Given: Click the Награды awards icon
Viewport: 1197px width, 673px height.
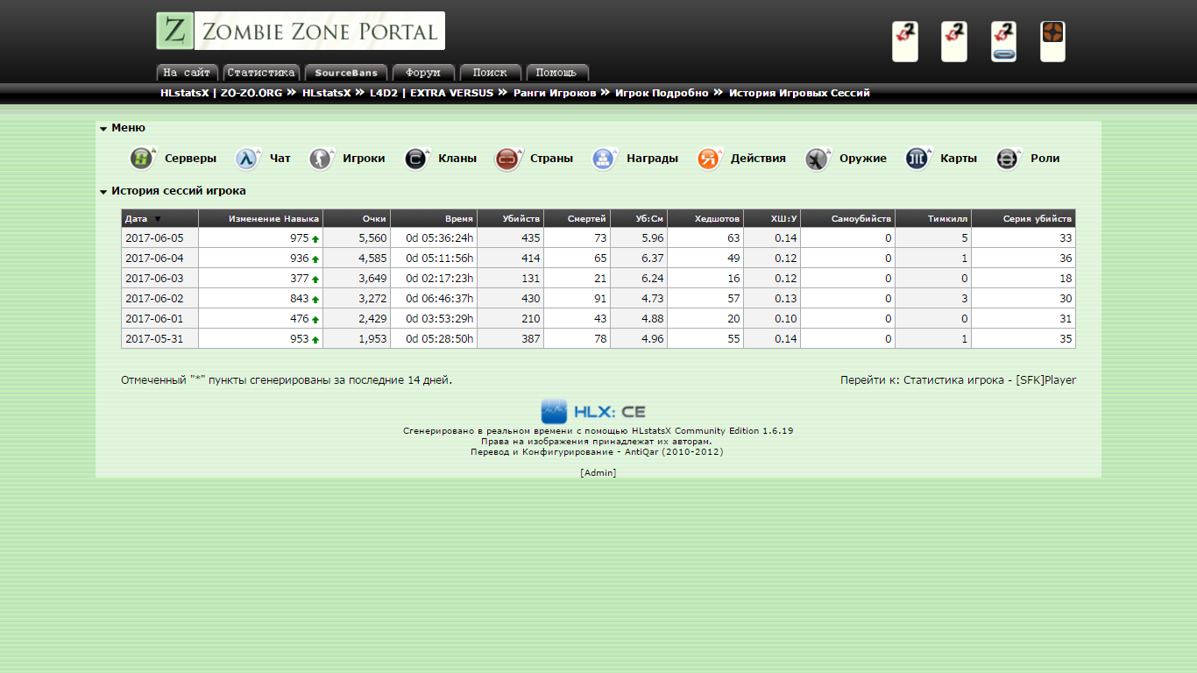Looking at the screenshot, I should click(604, 159).
